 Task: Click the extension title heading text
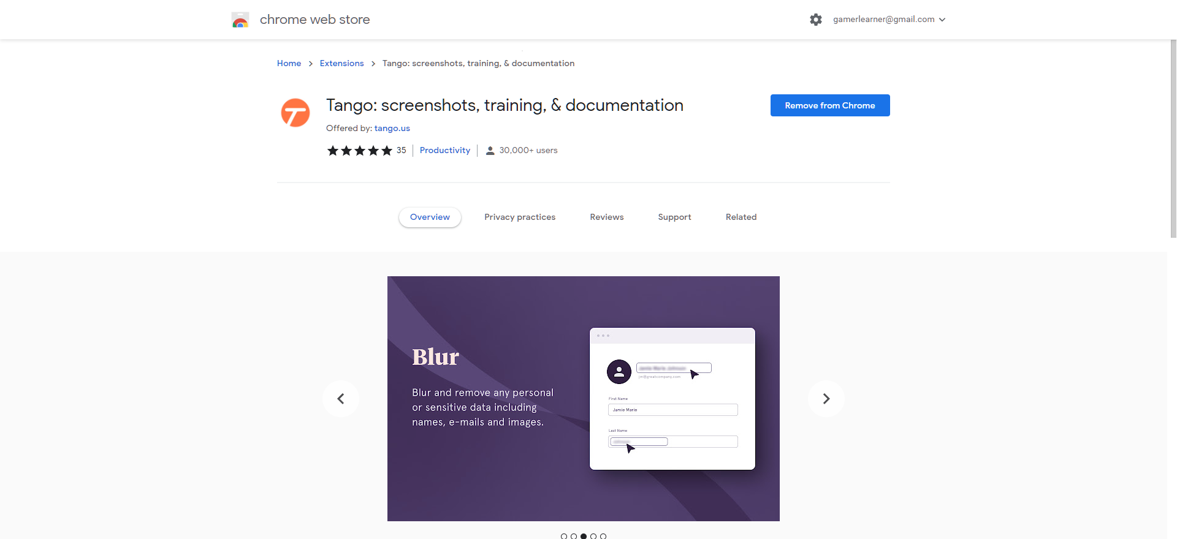click(505, 105)
